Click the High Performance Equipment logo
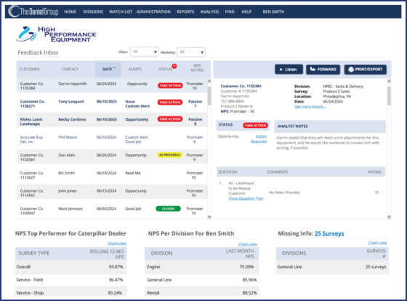This screenshot has width=407, height=301. (x=56, y=34)
